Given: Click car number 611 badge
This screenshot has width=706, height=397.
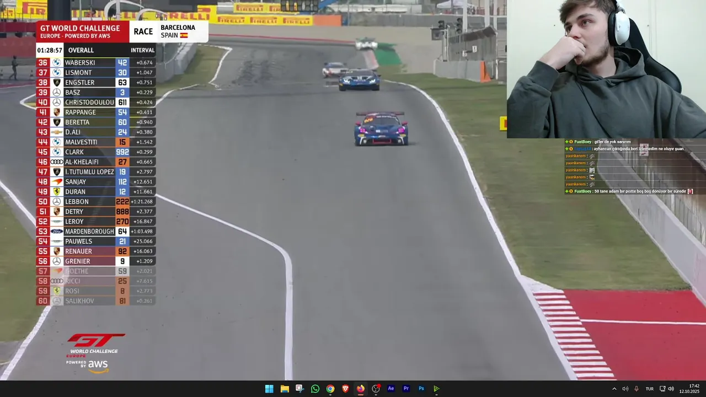Looking at the screenshot, I should coord(122,102).
